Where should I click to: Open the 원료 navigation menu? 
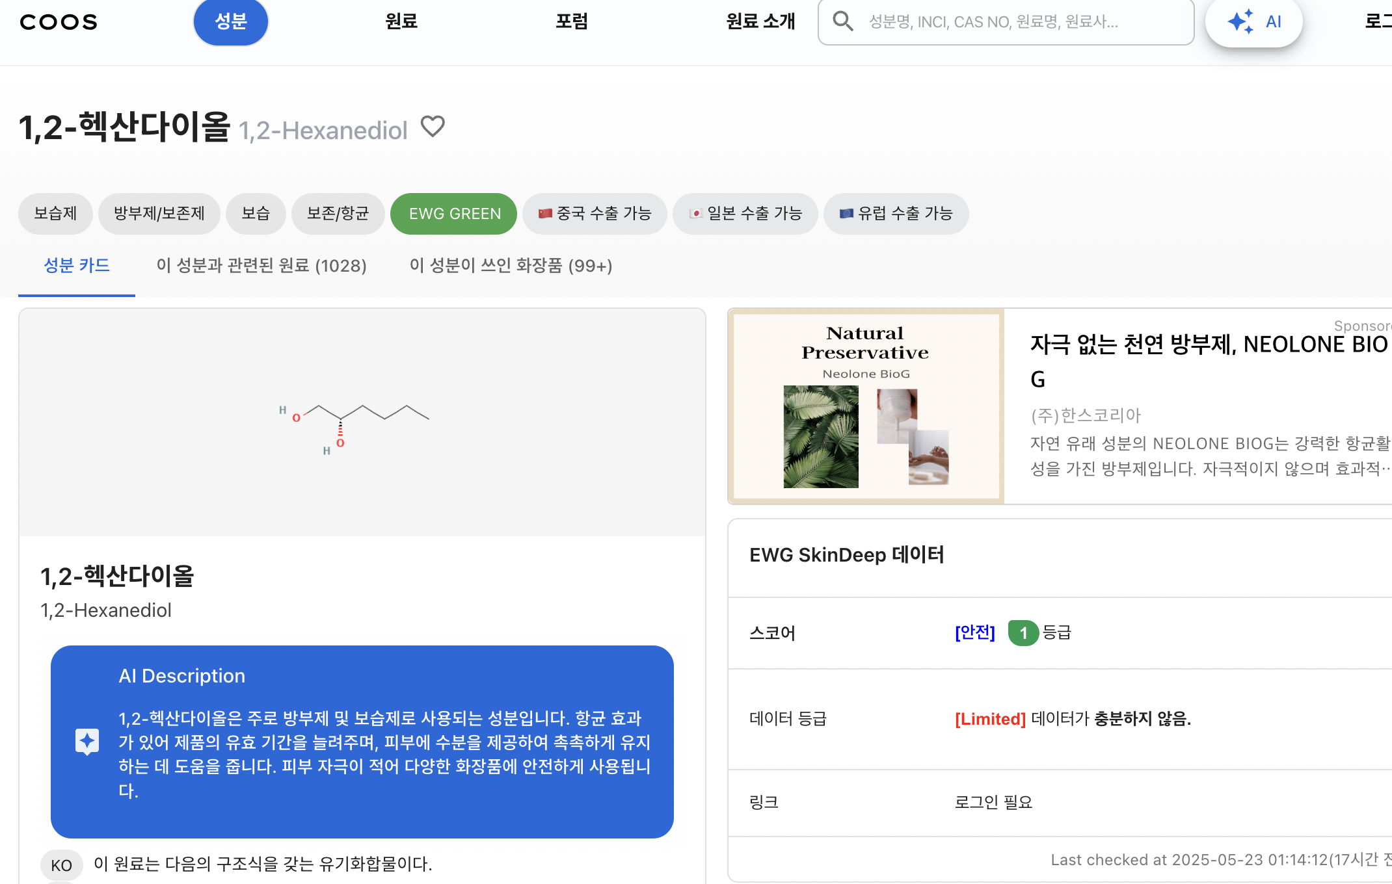pyautogui.click(x=401, y=22)
